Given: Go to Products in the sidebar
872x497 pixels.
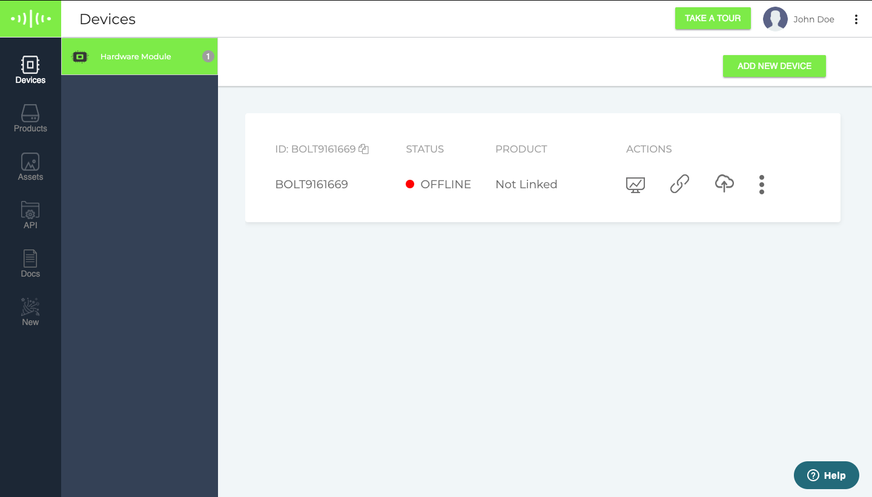Looking at the screenshot, I should point(30,119).
